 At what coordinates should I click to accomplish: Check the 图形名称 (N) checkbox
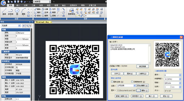point(112,82)
